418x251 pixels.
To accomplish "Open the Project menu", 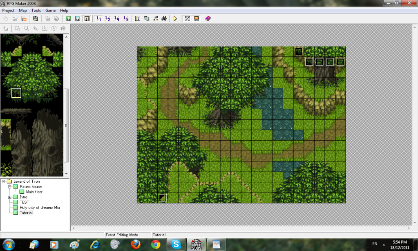I will [x=8, y=10].
